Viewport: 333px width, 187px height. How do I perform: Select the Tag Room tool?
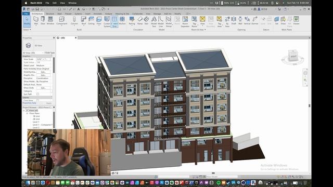194,22
